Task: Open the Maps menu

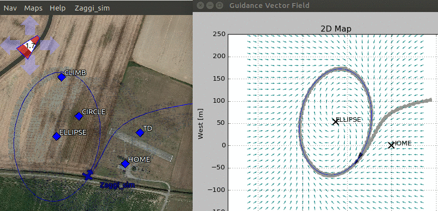Action: click(33, 8)
